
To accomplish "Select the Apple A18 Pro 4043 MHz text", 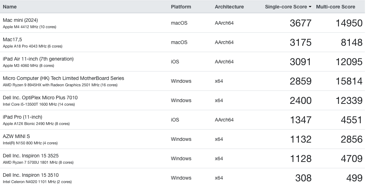I will (x=32, y=46).
